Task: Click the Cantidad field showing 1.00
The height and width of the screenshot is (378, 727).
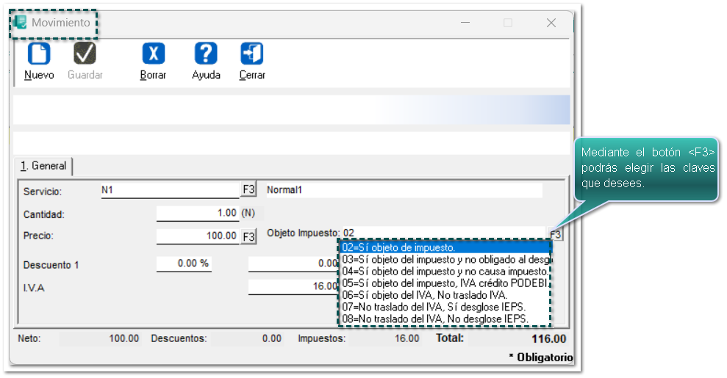Action: pos(197,213)
